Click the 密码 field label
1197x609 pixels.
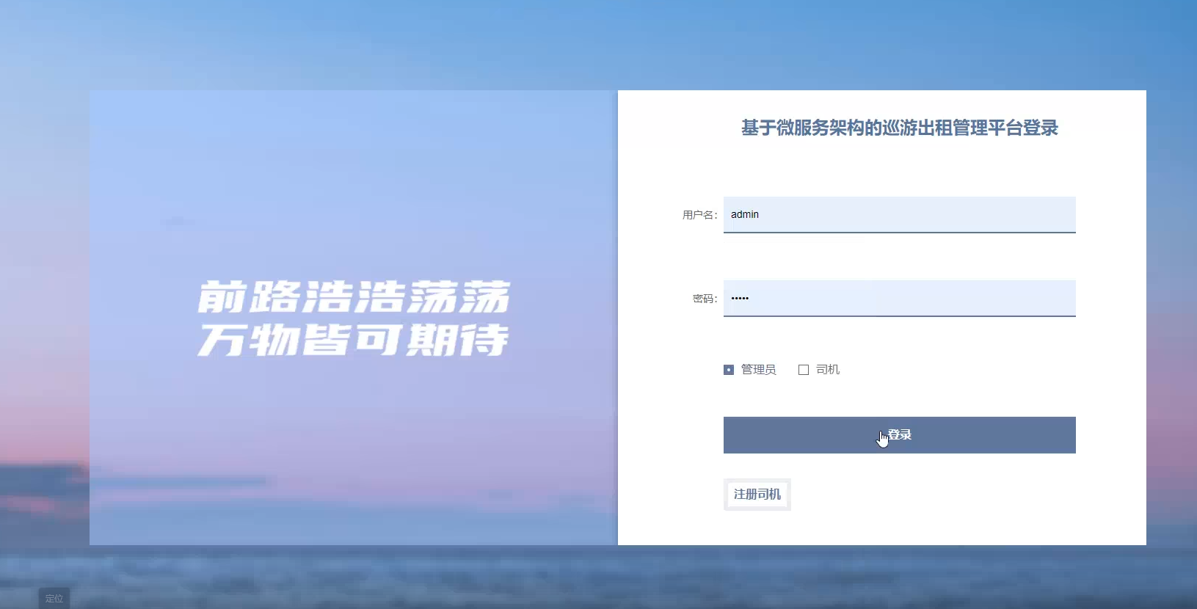[705, 299]
